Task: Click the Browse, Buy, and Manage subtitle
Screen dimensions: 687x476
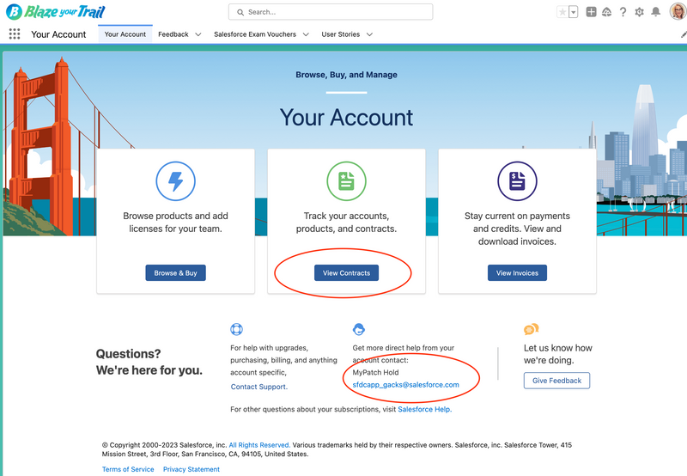Action: 346,75
